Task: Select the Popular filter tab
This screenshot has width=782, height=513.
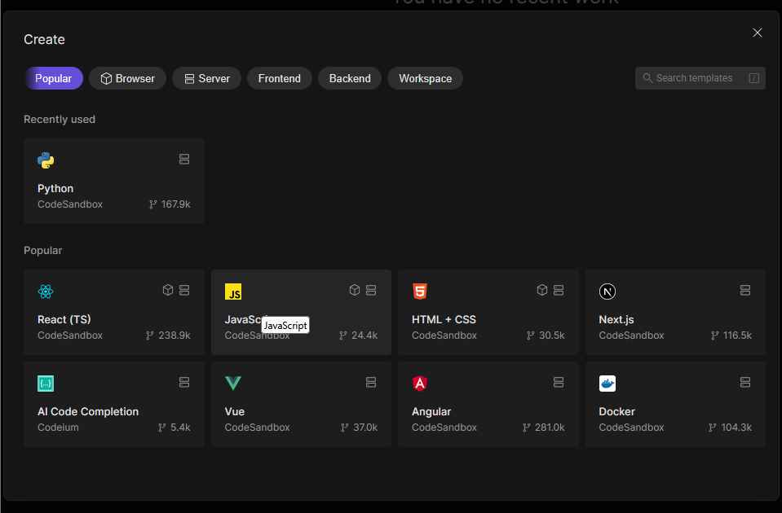Action: 53,78
